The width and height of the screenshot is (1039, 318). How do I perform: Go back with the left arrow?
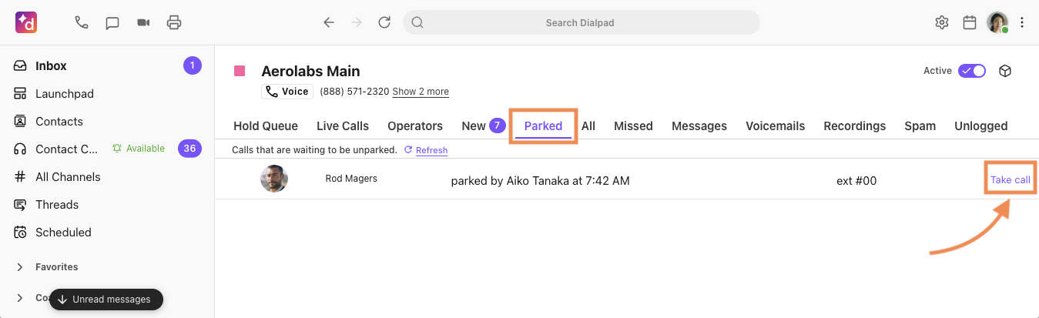click(329, 22)
